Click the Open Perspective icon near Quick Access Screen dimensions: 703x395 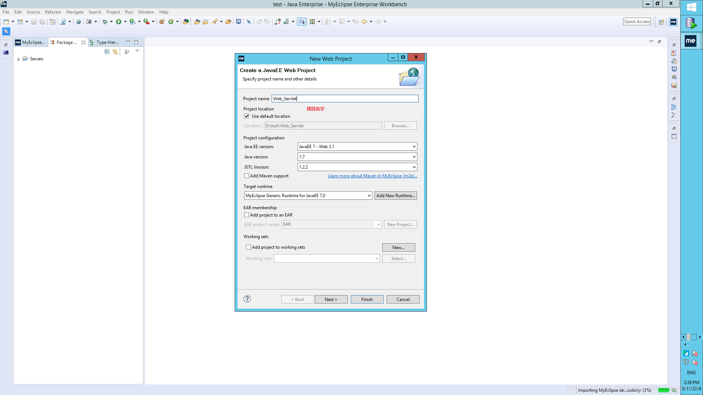[x=661, y=22]
